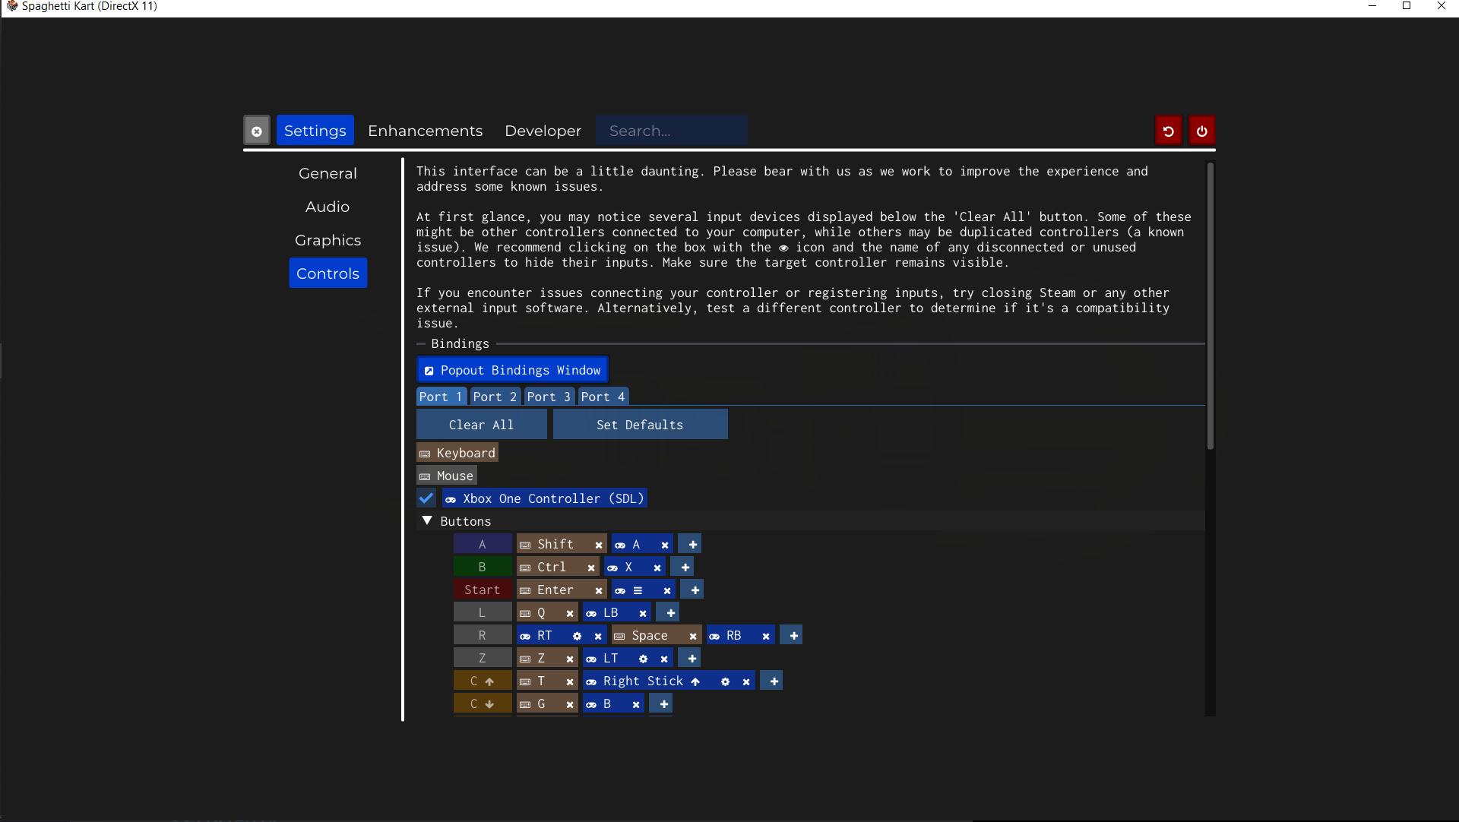Remove LB binding from L row

643,613
